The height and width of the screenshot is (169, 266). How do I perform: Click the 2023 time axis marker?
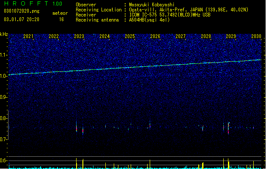click(79, 36)
